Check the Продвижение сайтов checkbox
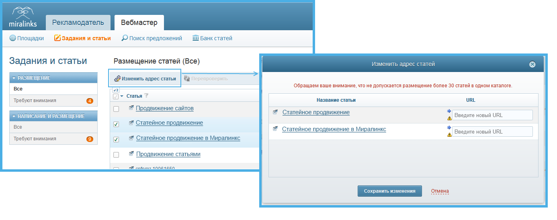557x220 pixels. pos(116,109)
